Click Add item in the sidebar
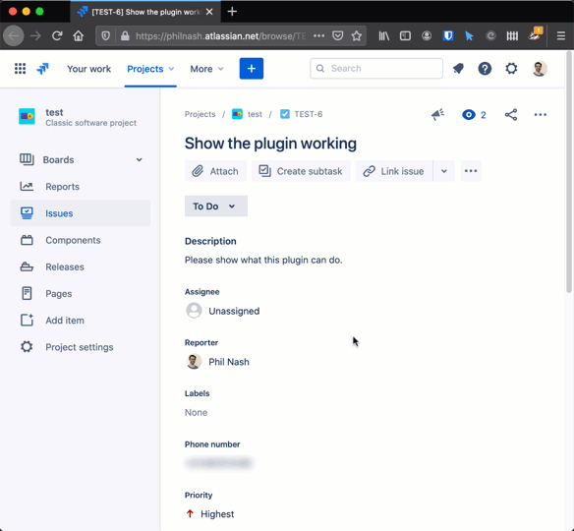 click(x=81, y=321)
